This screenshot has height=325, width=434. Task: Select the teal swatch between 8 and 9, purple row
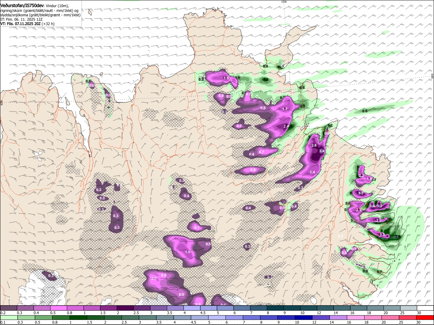[276, 308]
